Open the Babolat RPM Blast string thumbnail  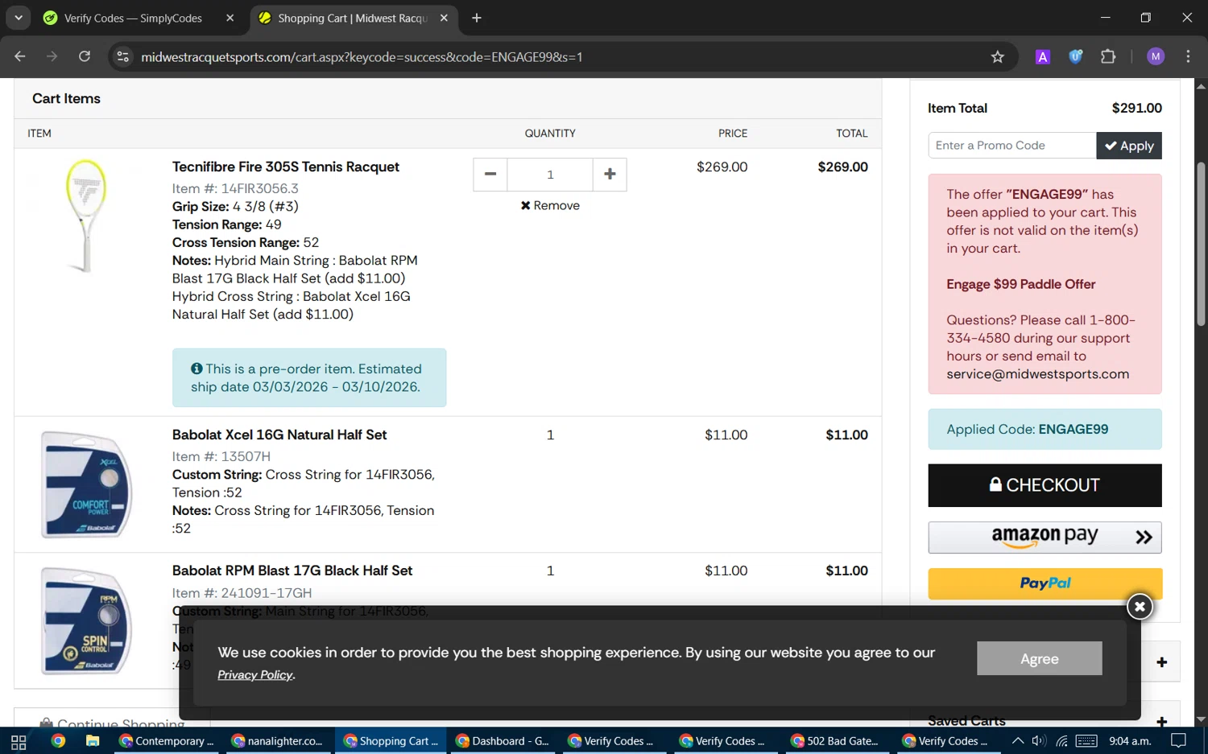tap(86, 620)
